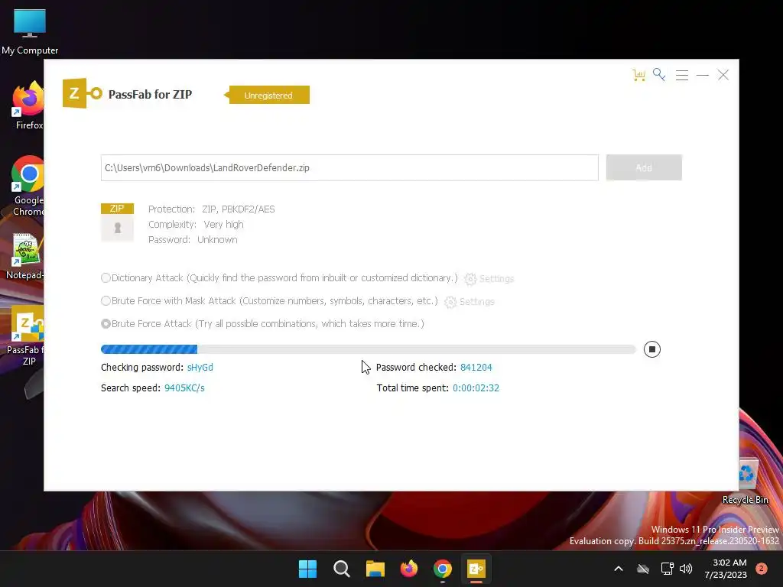Select Brute Force with Mask Attack option

(106, 301)
